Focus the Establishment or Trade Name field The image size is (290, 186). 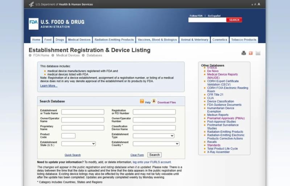coord(83,112)
